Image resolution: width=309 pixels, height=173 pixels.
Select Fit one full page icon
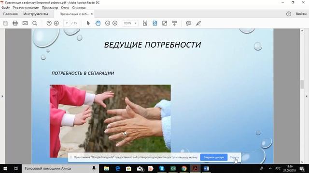(x=155, y=23)
